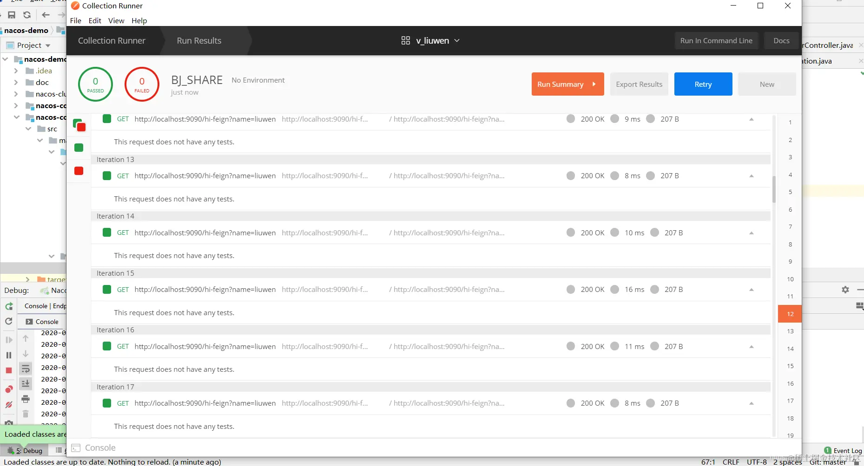This screenshot has width=864, height=466.
Task: Toggle the soft-wrap icon in console toolbar
Action: pyautogui.click(x=26, y=369)
